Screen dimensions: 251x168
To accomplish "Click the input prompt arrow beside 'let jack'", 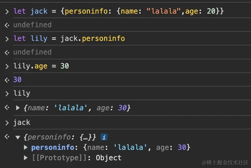I will coord(7,11).
